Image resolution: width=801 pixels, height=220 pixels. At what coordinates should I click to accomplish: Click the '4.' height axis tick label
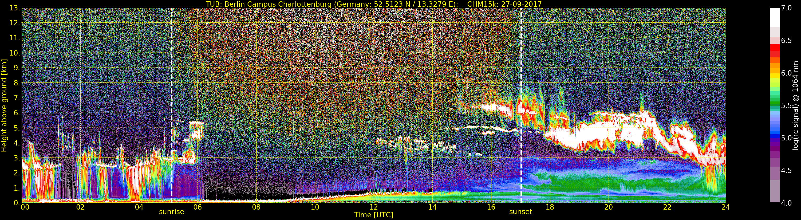(17, 143)
